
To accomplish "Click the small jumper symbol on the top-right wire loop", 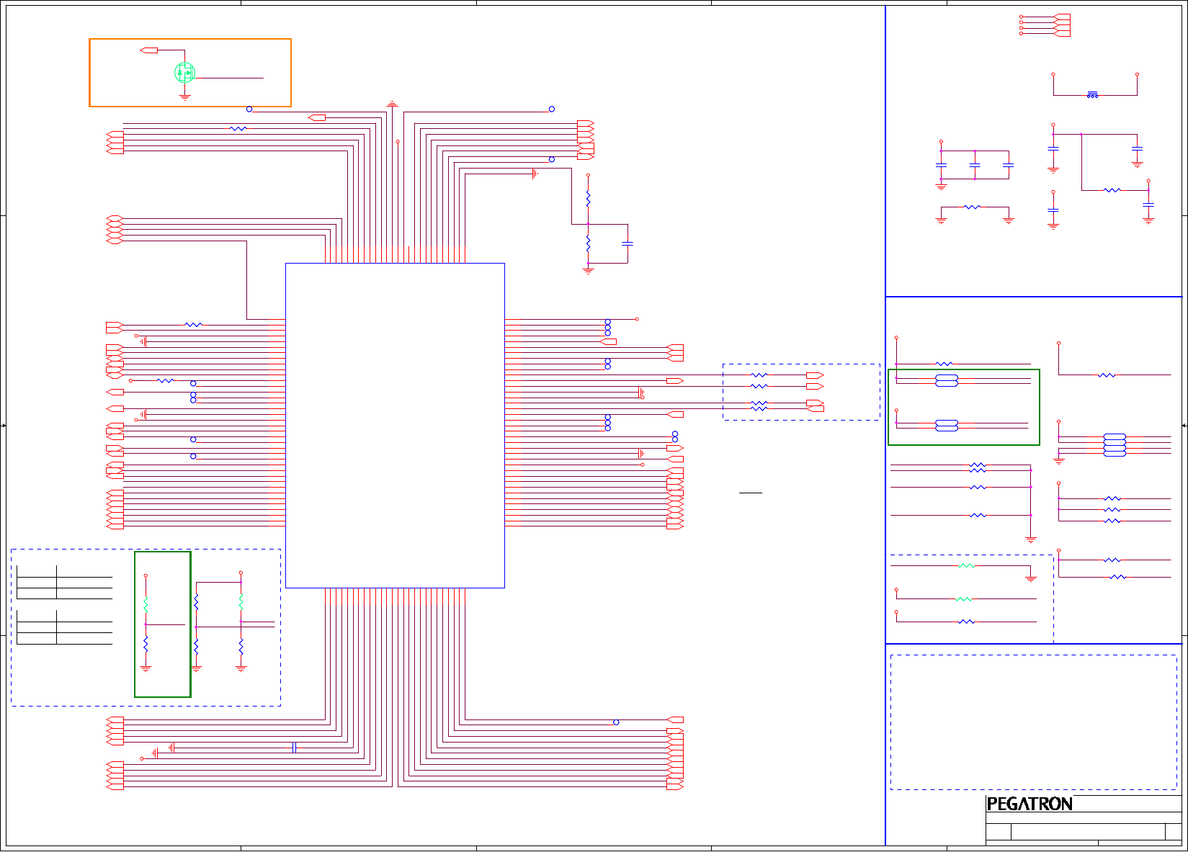I will pyautogui.click(x=1093, y=94).
